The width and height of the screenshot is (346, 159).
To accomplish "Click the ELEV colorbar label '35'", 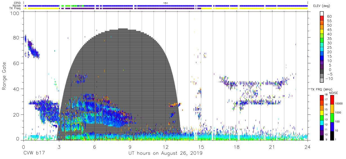I will tap(329, 39).
